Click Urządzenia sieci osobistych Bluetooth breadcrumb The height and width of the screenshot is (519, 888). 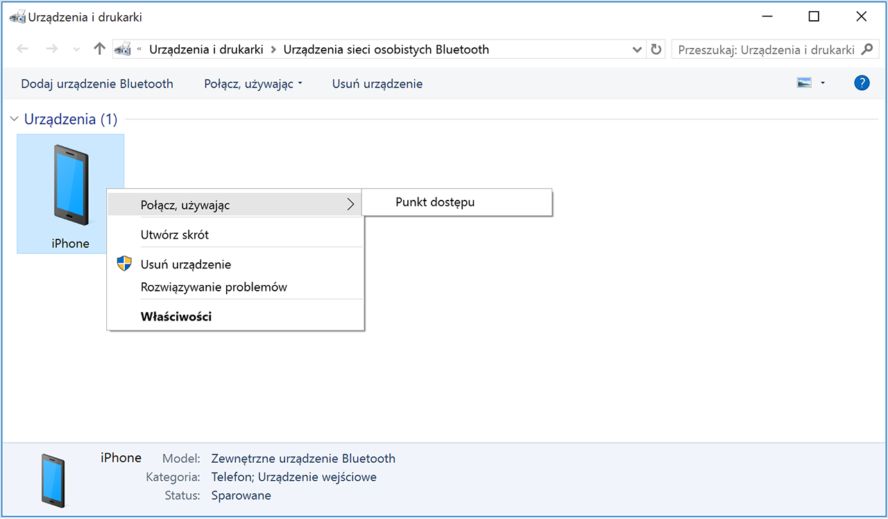(x=386, y=49)
